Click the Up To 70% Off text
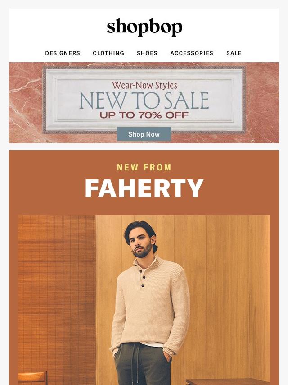Screen dimensions: 288x385 tap(144, 115)
